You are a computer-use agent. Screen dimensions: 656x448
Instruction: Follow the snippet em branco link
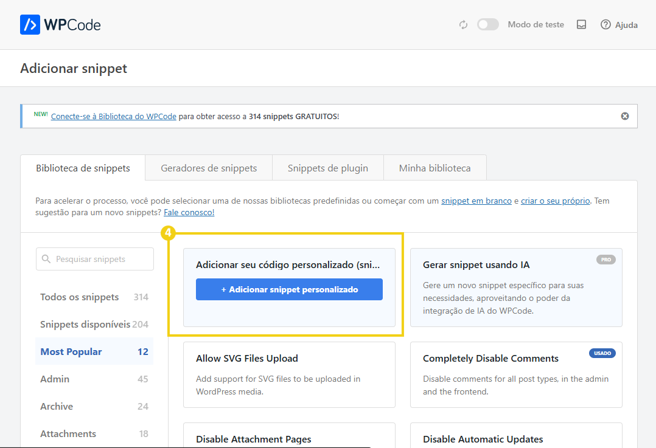476,201
